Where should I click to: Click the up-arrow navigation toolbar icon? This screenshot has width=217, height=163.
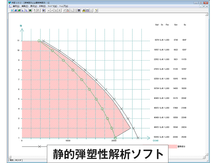(52, 10)
